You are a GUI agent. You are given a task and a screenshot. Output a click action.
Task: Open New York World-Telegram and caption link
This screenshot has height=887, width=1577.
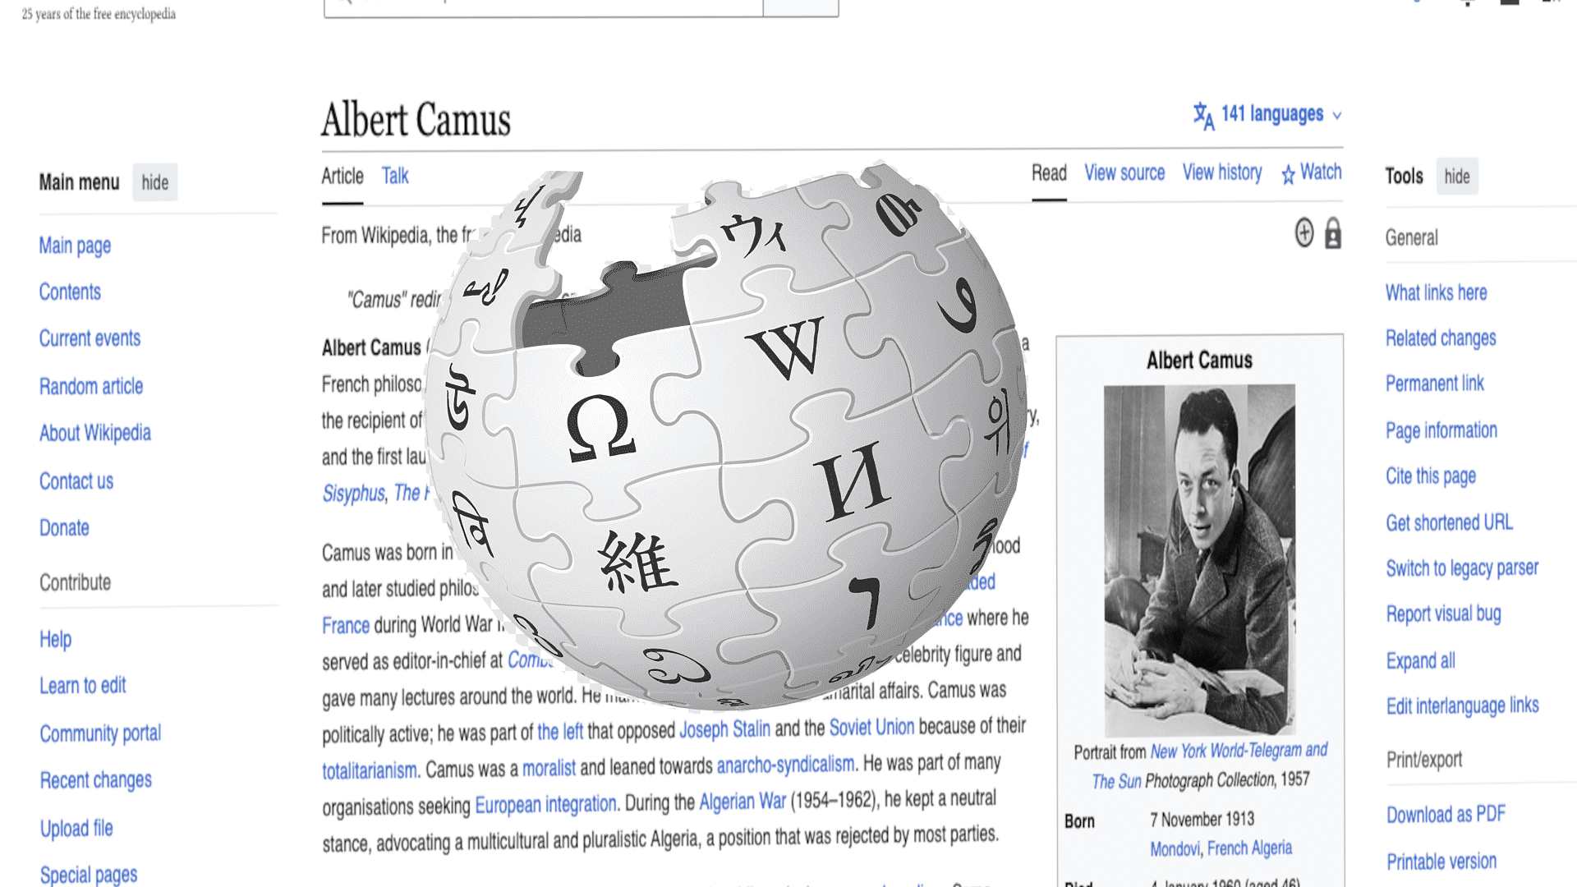[1239, 751]
